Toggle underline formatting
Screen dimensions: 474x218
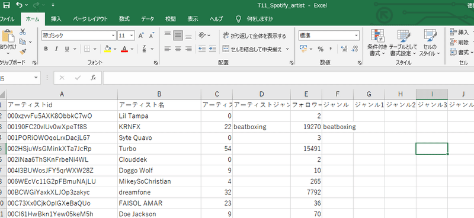66,49
